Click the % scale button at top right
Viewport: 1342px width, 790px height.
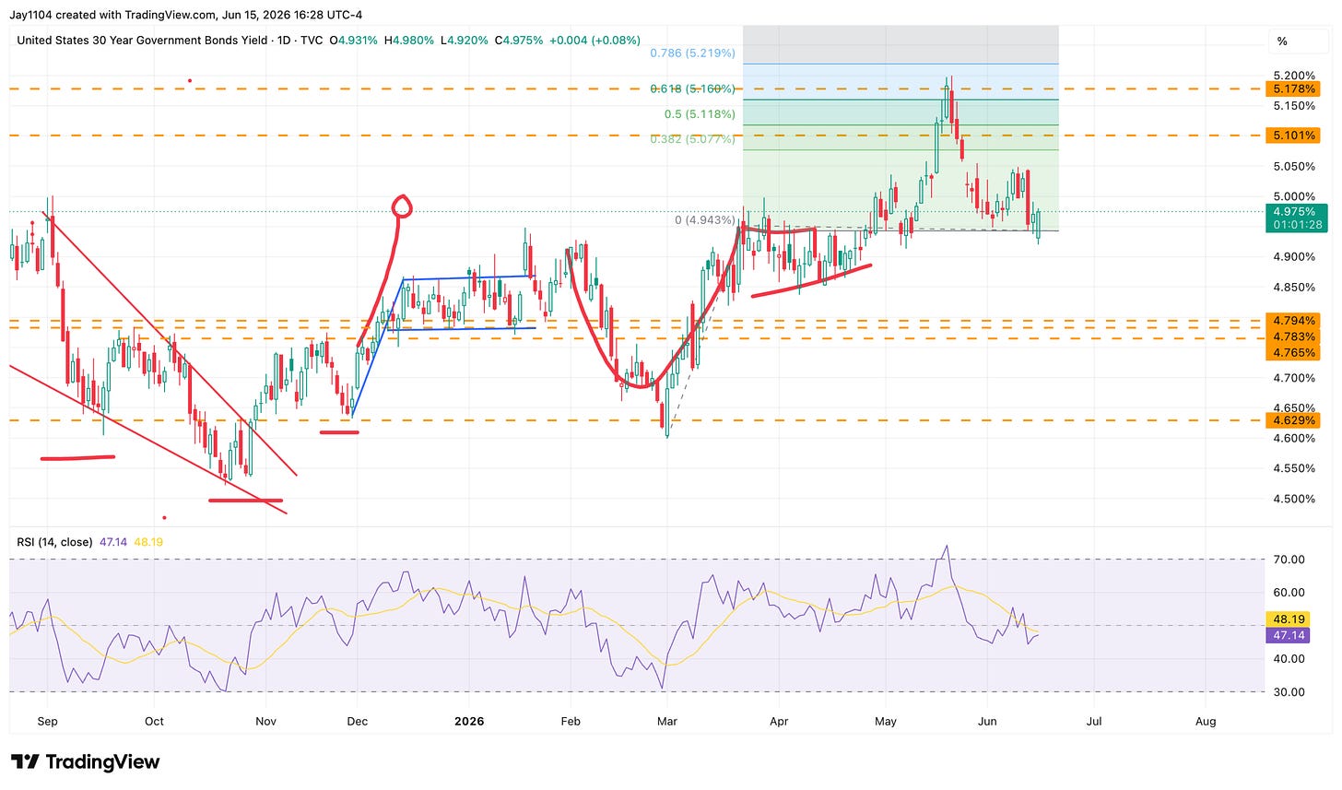(1282, 41)
